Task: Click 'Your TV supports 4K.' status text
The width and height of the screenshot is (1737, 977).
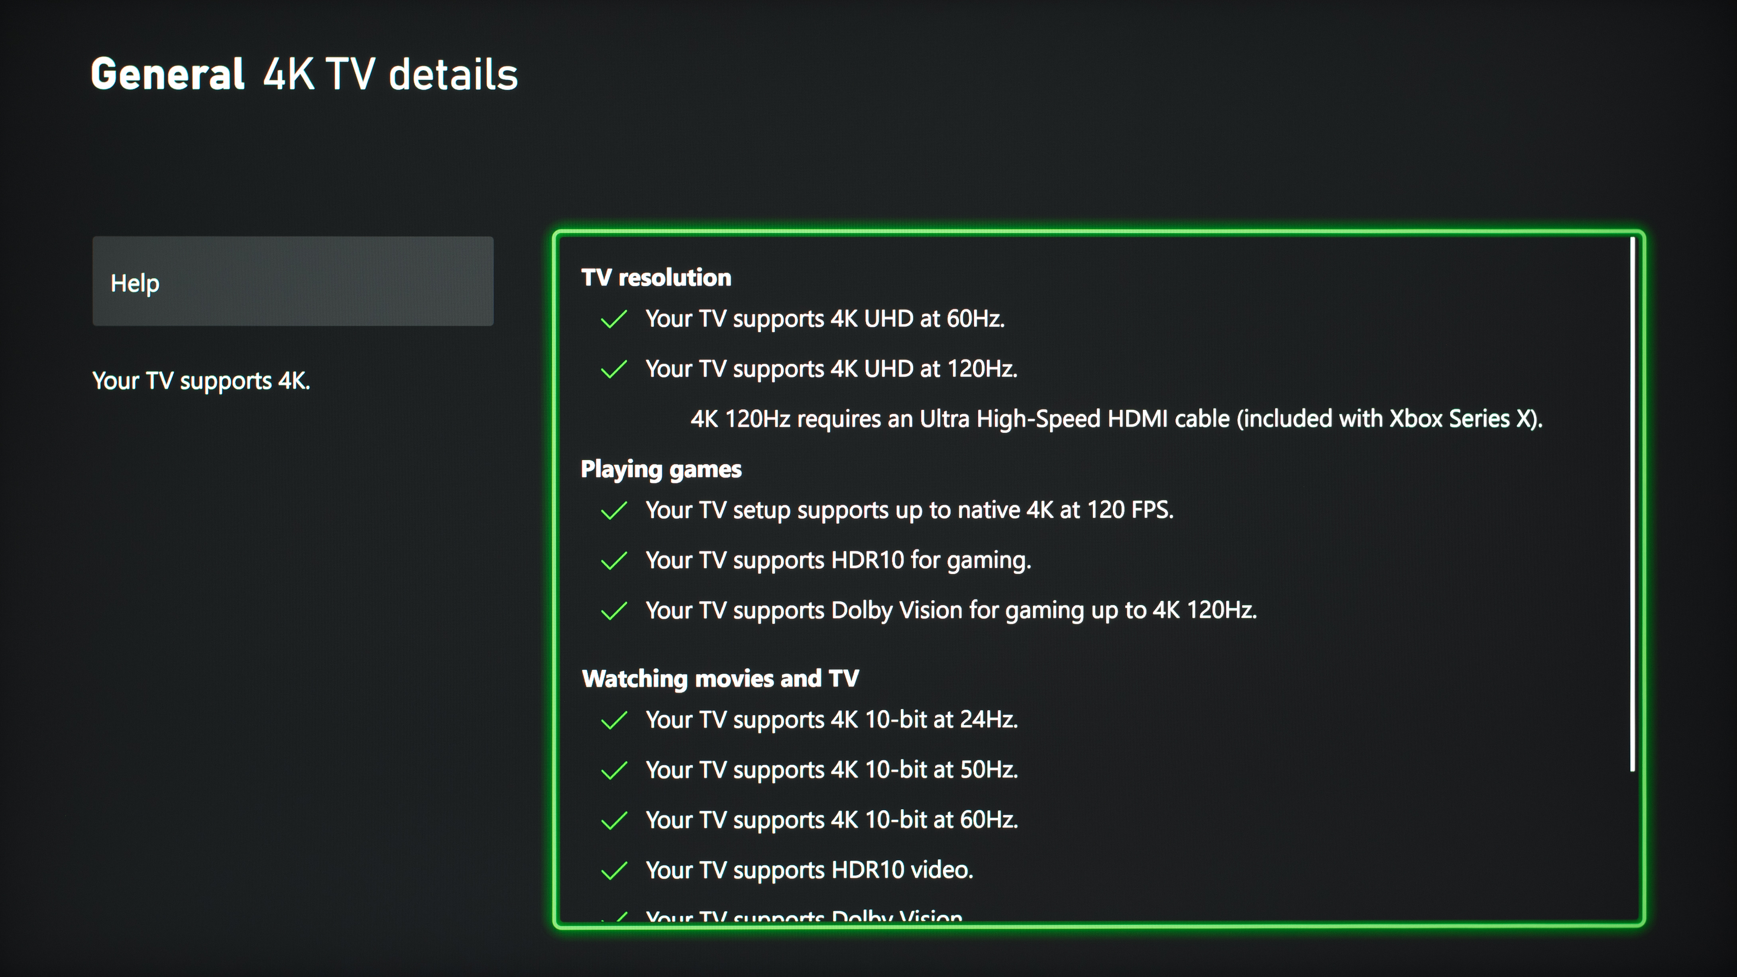Action: coord(201,381)
